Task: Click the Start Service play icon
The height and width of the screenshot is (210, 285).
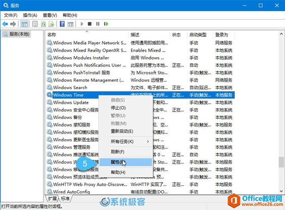Action: [x=82, y=24]
